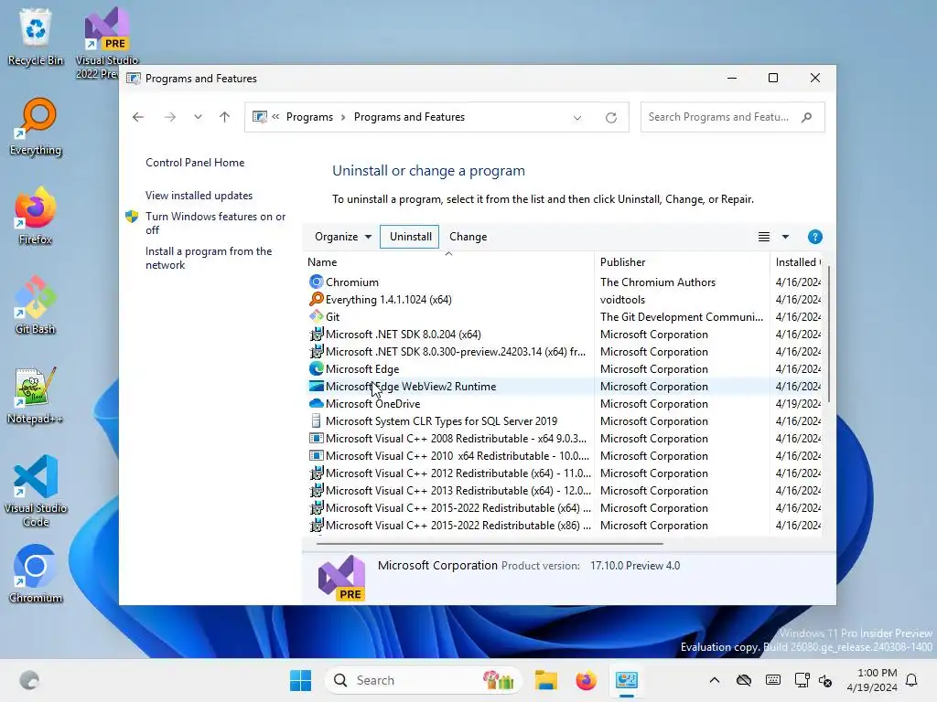The image size is (937, 702).
Task: Refresh the Programs and Features list
Action: coord(610,118)
